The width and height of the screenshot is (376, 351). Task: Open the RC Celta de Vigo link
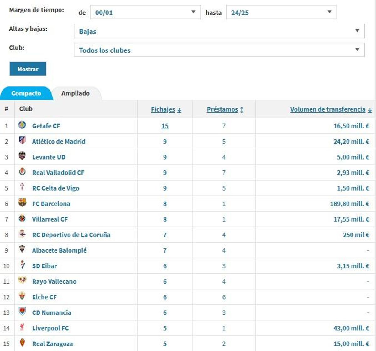55,188
